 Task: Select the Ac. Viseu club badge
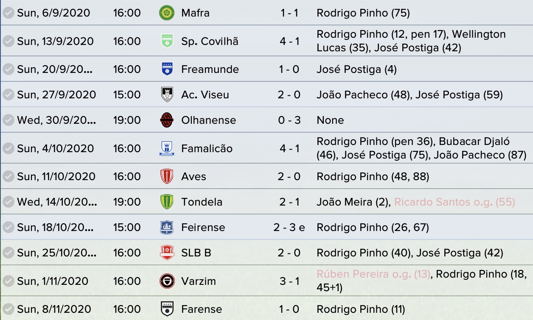pos(167,95)
